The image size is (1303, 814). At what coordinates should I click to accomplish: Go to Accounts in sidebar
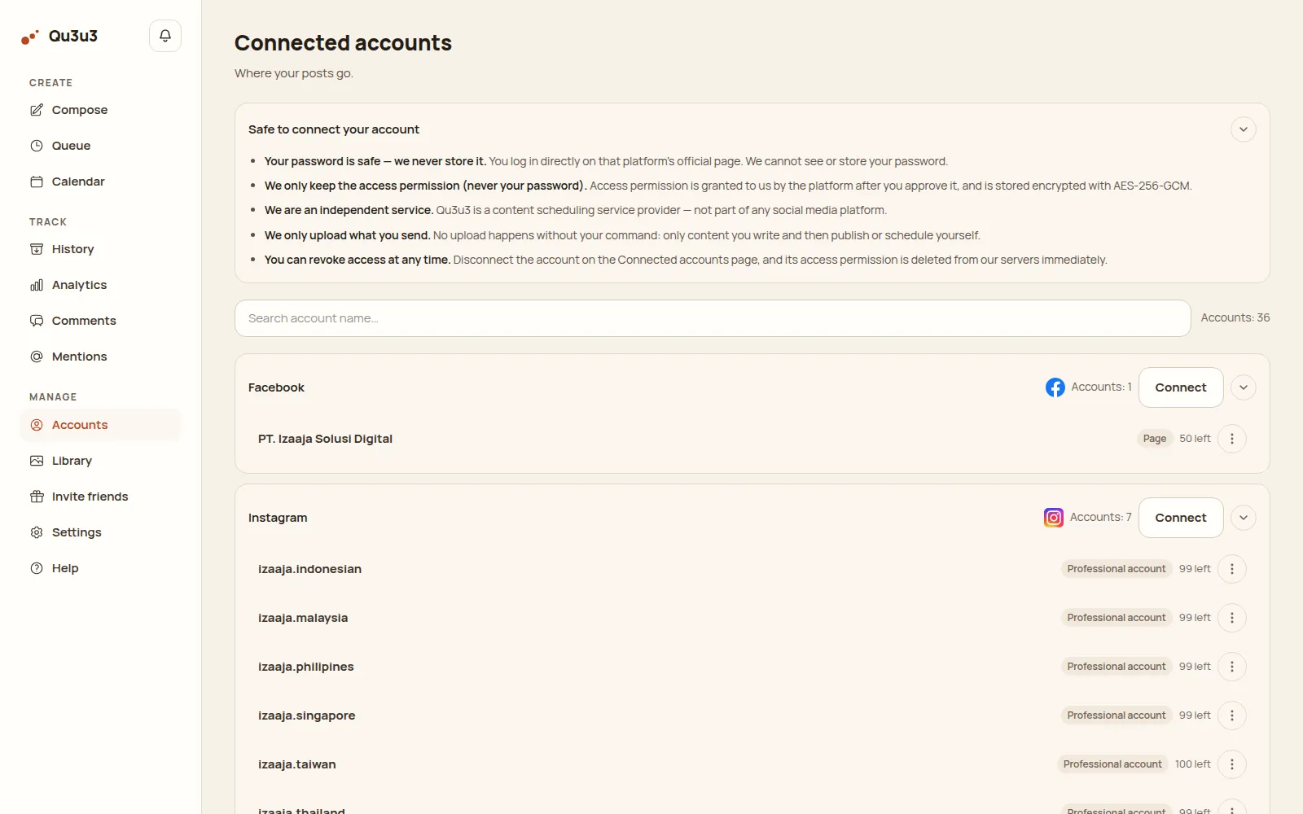(100, 425)
